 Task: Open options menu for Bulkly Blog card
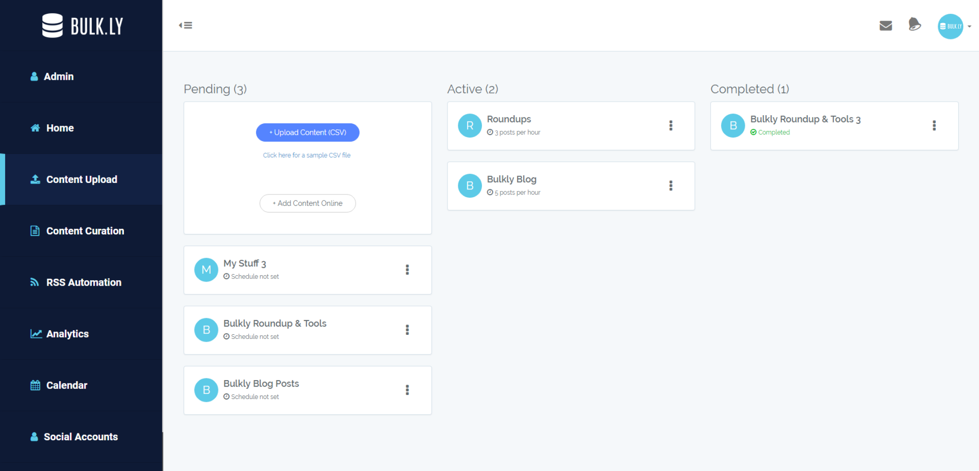671,186
